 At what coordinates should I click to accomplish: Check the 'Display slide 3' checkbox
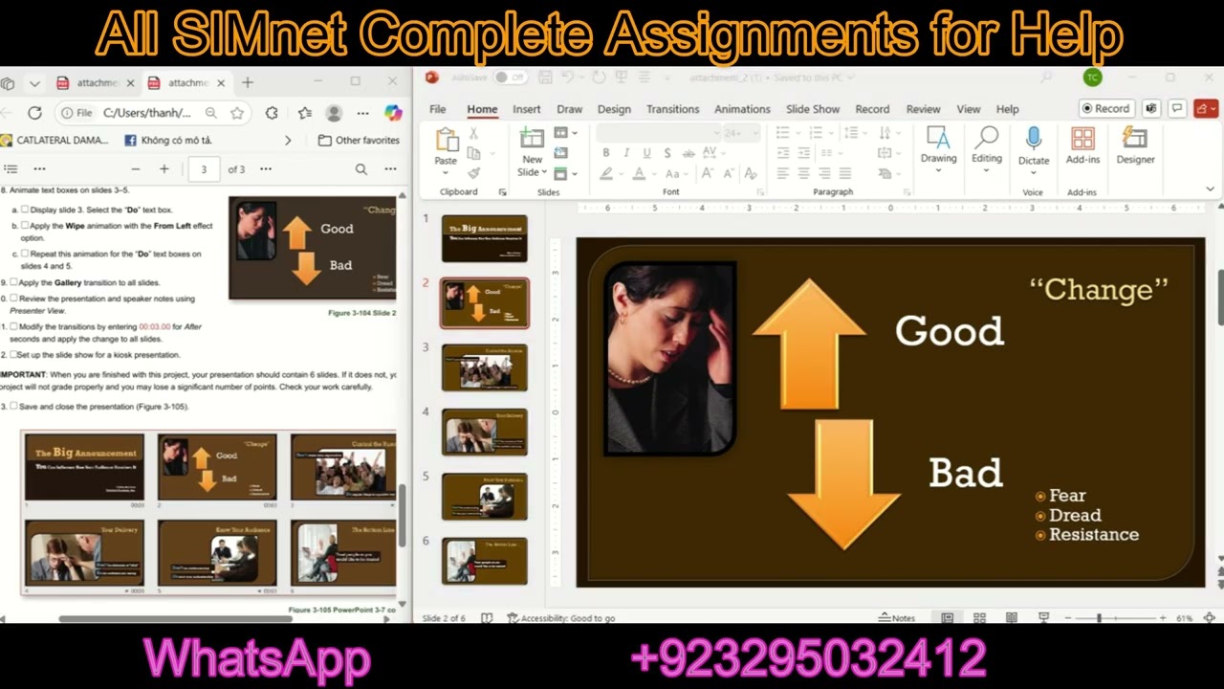(x=25, y=209)
